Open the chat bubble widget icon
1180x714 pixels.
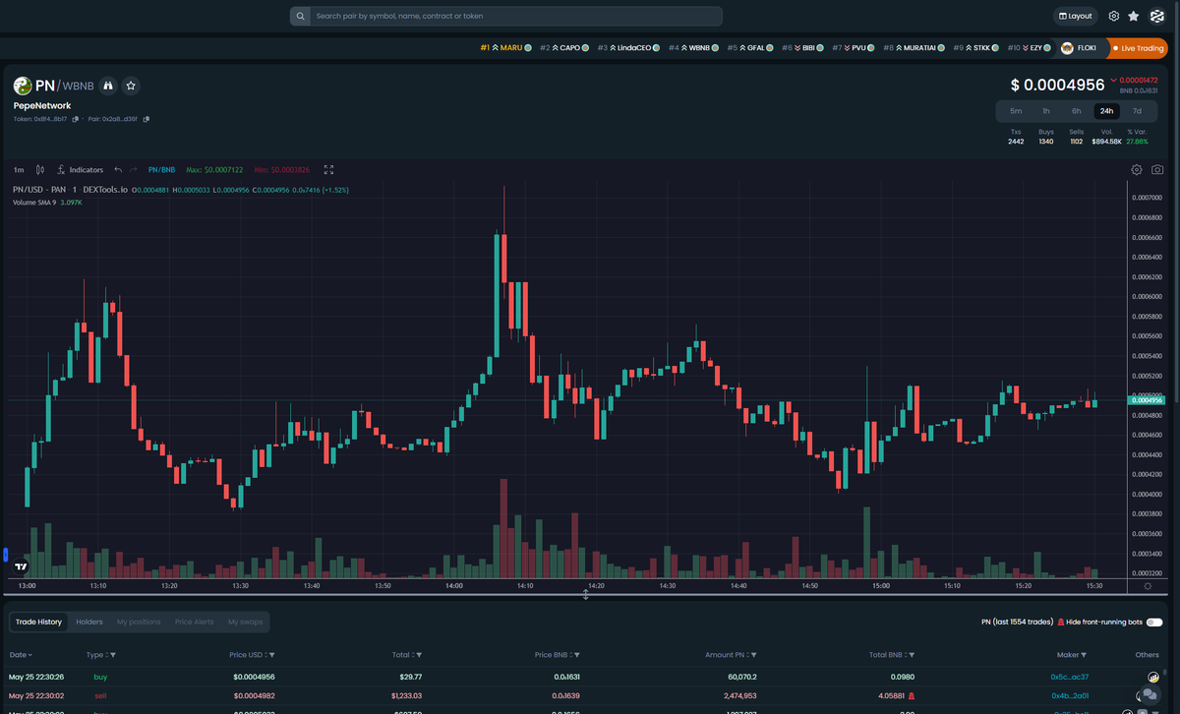[x=1149, y=694]
